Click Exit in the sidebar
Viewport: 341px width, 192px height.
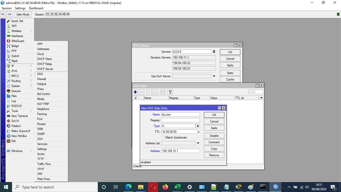(20, 141)
